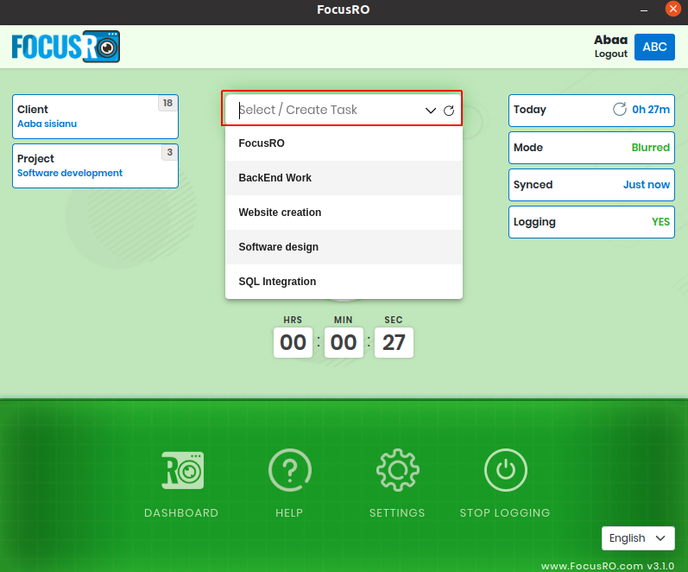The height and width of the screenshot is (572, 688).
Task: Click the project count badge 3
Action: click(169, 152)
